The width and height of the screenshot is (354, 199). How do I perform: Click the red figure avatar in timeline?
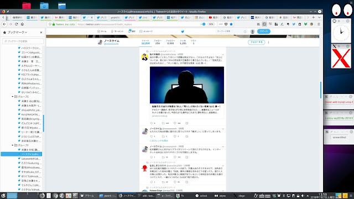point(145,168)
